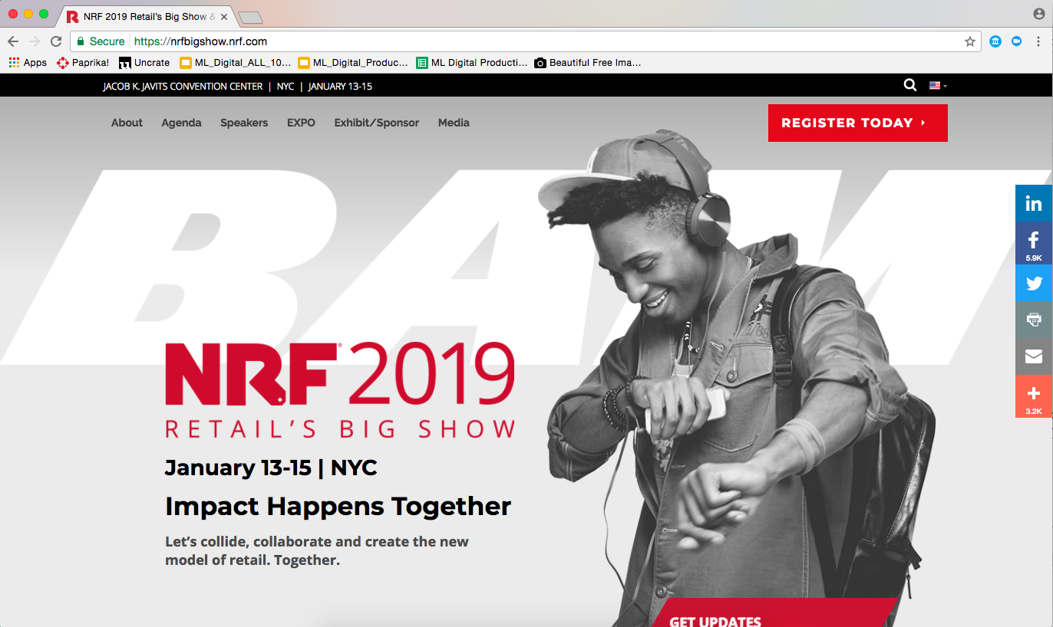
Task: View the Secure padlock site info
Action: 101,41
